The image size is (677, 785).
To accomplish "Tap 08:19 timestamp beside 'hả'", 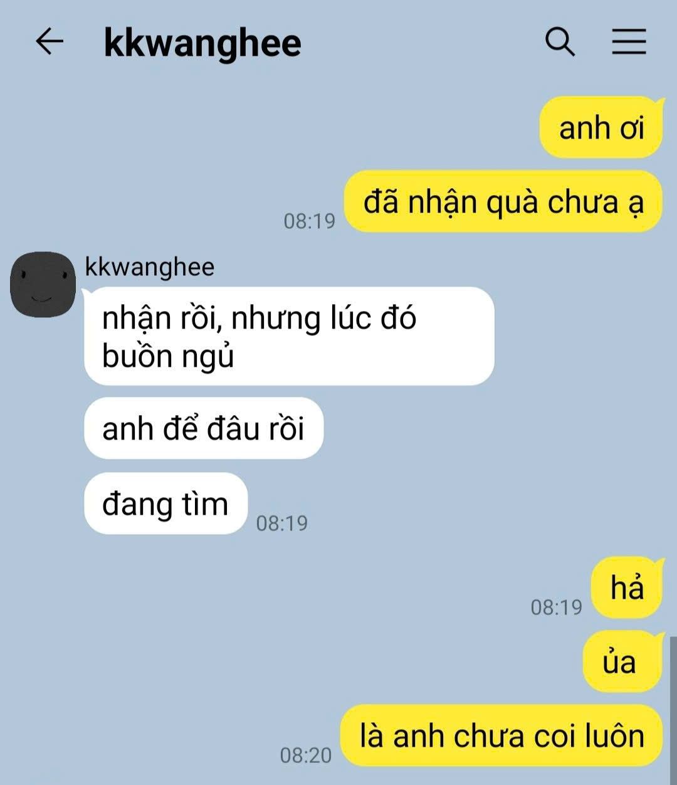I will pos(556,607).
